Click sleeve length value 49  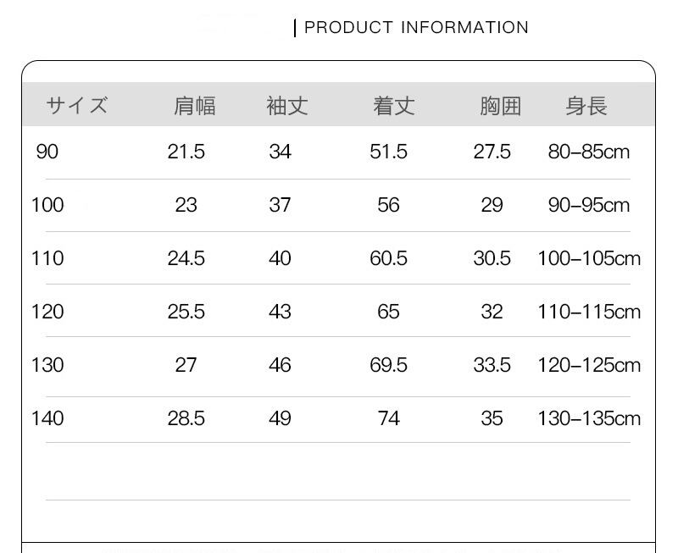coord(280,418)
